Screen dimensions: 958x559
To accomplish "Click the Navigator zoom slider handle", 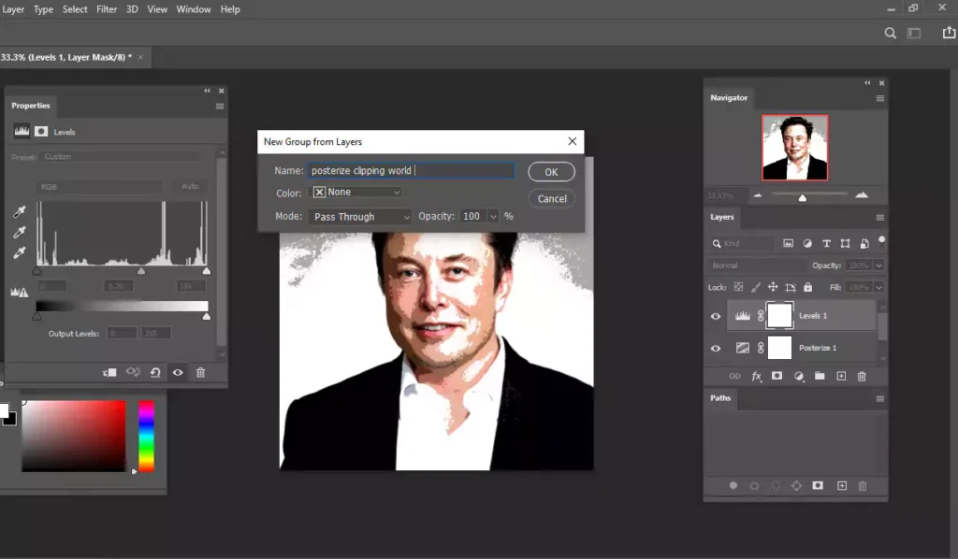I will click(x=802, y=197).
